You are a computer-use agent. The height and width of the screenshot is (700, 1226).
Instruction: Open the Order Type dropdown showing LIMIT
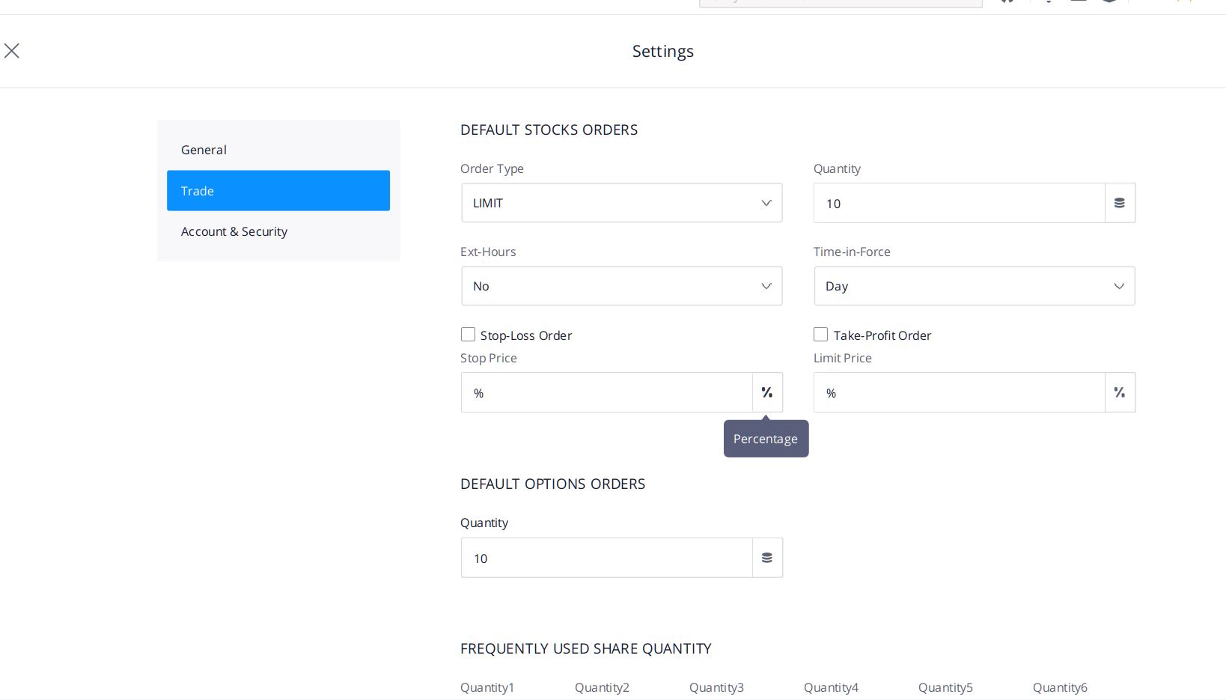click(x=622, y=203)
